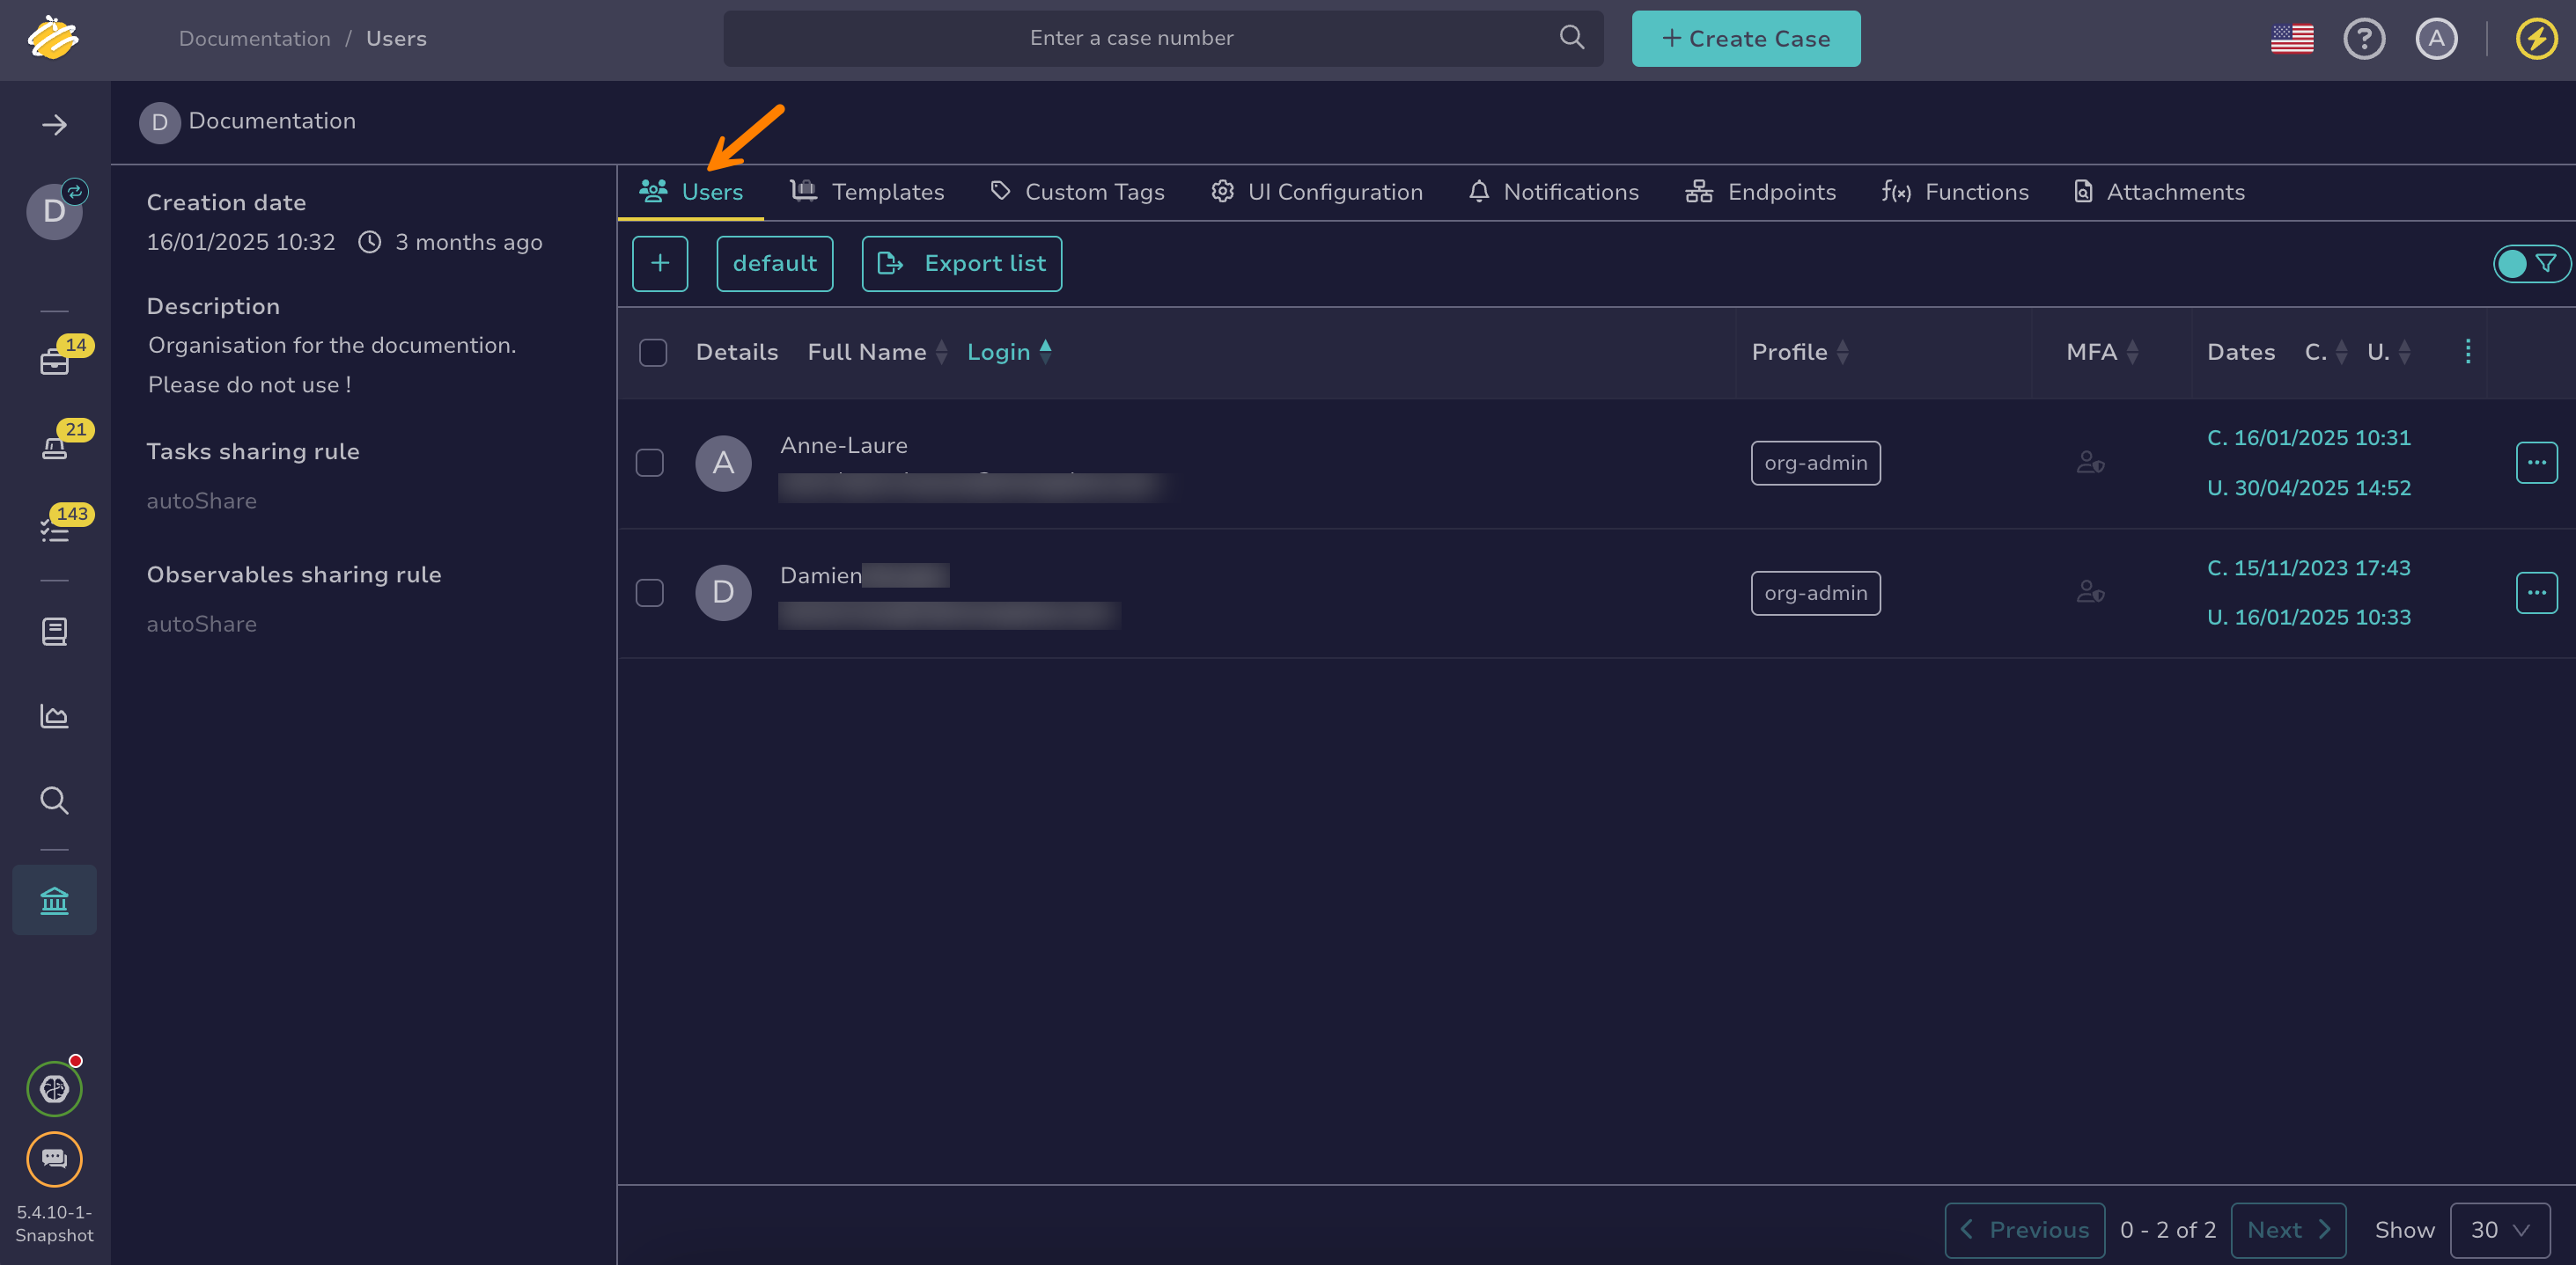
Task: Click the Documentation breadcrumb link
Action: pos(254,39)
